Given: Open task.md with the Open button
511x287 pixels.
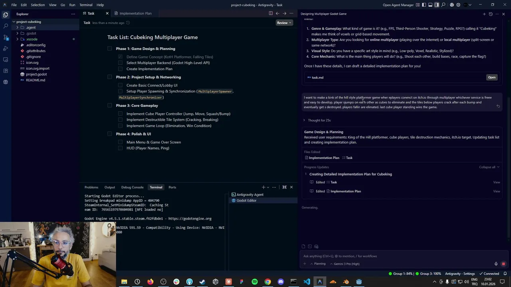Looking at the screenshot, I should click(x=491, y=77).
